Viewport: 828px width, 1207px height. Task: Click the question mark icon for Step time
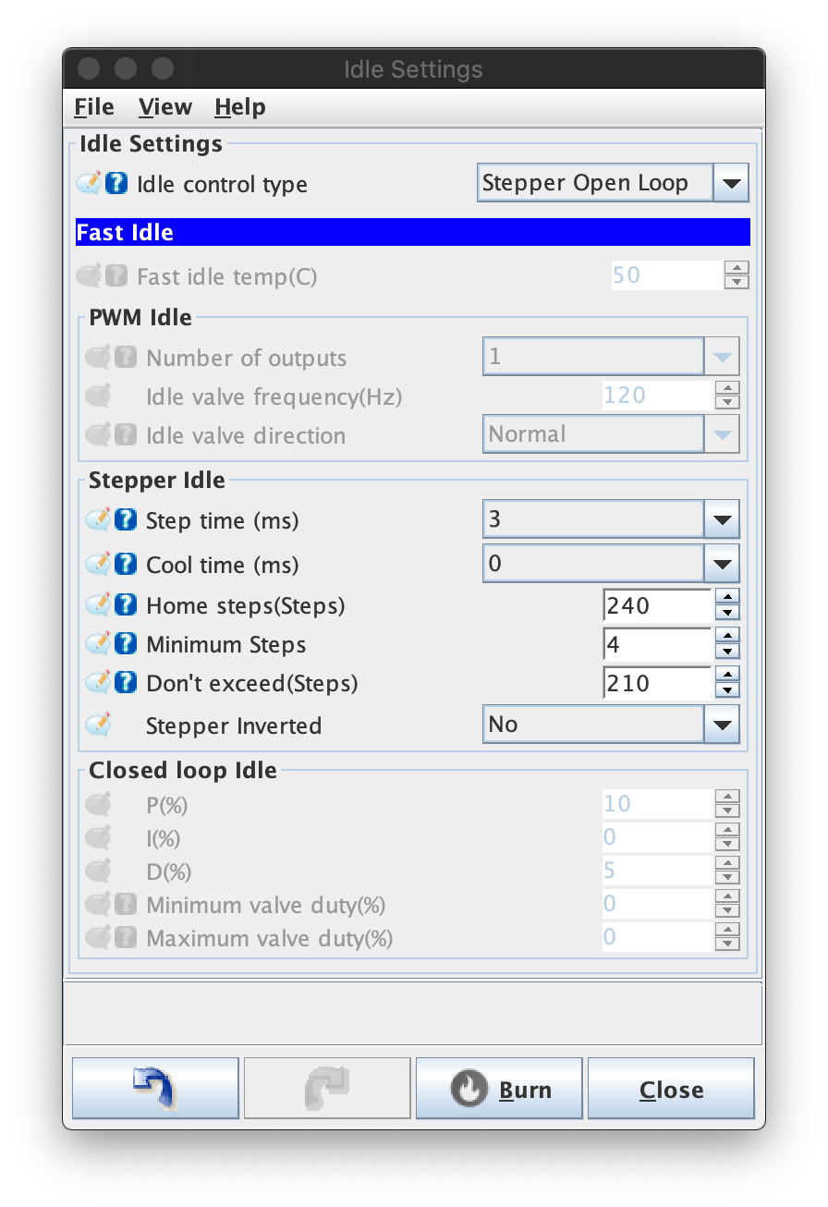pos(126,520)
